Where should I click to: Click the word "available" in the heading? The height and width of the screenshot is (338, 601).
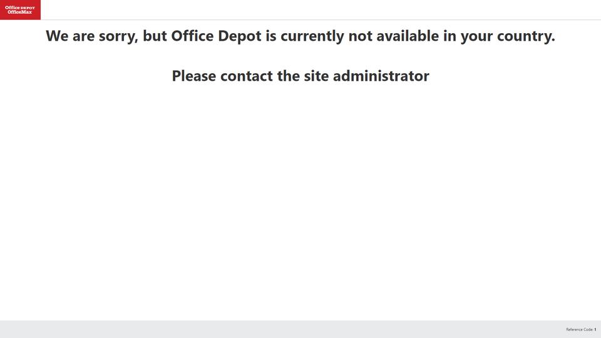(408, 36)
